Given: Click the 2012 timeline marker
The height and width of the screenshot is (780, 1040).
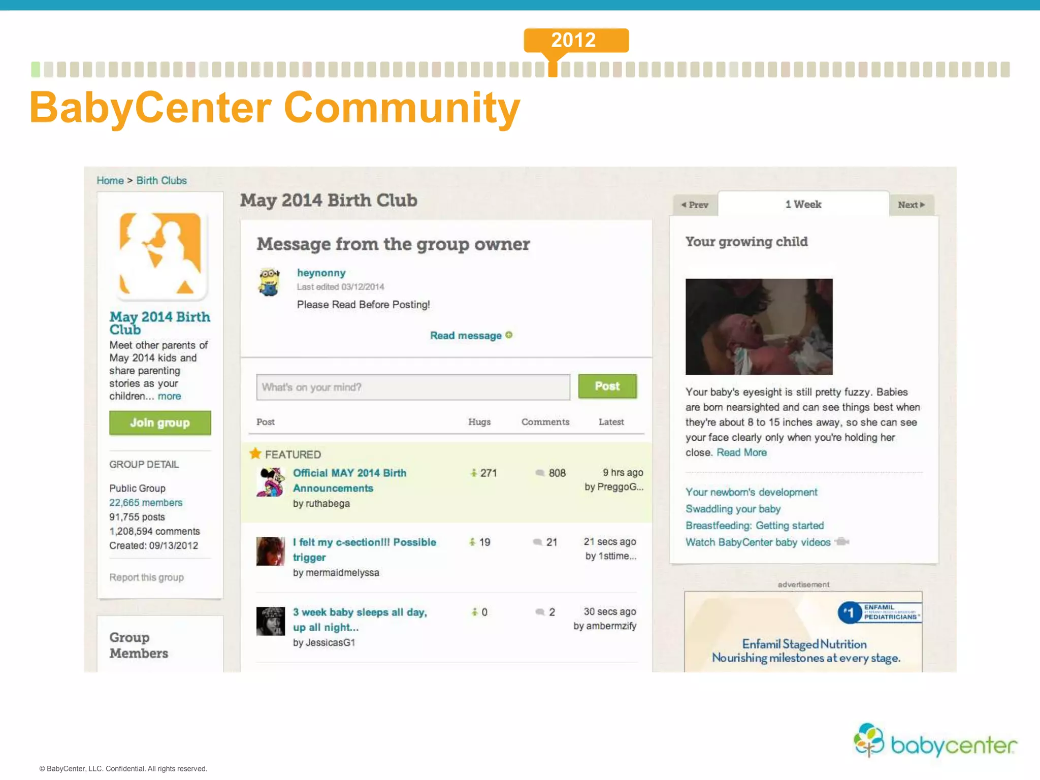Looking at the screenshot, I should (x=576, y=41).
